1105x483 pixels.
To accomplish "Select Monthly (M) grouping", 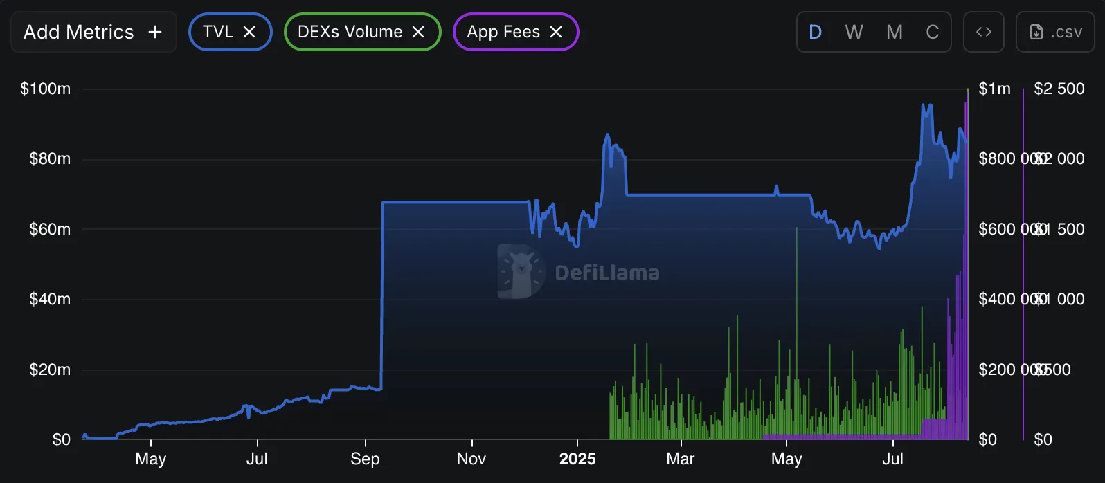I will [895, 32].
